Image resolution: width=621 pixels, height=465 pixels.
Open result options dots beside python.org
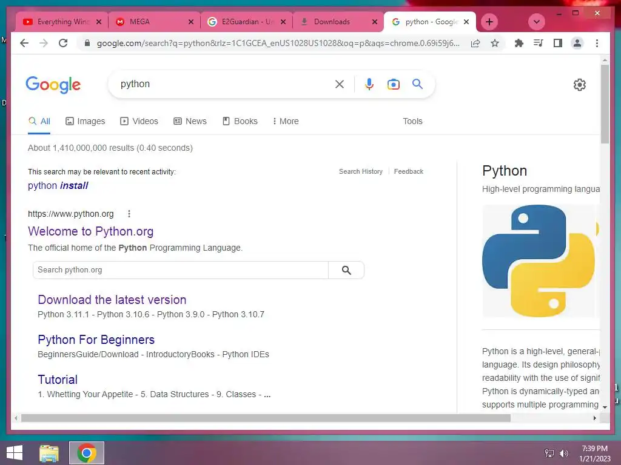(129, 214)
